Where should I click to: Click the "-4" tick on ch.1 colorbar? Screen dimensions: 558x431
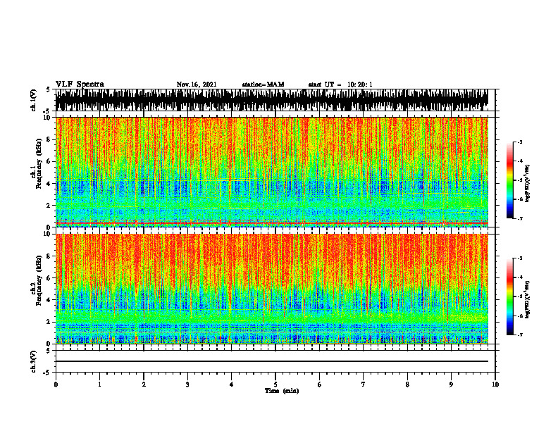coord(519,161)
